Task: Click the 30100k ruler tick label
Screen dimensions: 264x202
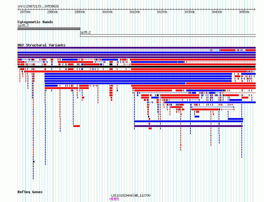Action: coord(135,12)
